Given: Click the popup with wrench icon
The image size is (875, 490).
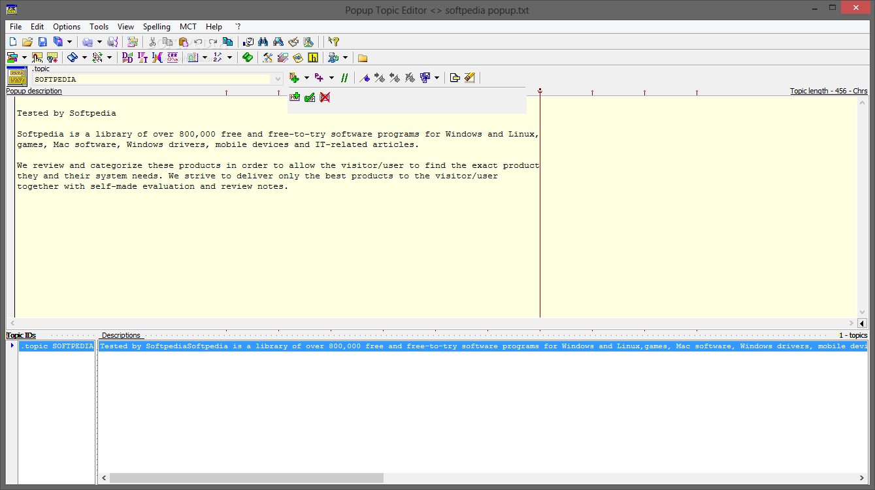Looking at the screenshot, I should [x=52, y=57].
